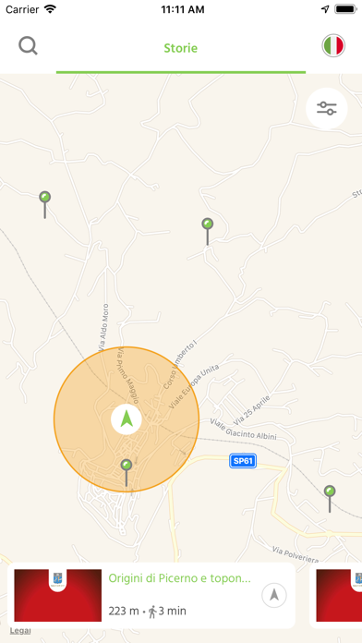Select the map pin near top center
The width and height of the screenshot is (362, 643).
click(x=208, y=232)
